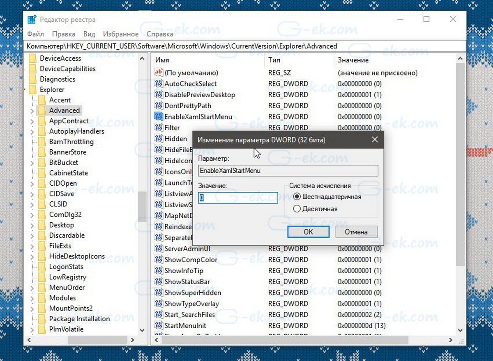Select the HideDesktopIcons key
493x361 pixels.
pos(77,256)
